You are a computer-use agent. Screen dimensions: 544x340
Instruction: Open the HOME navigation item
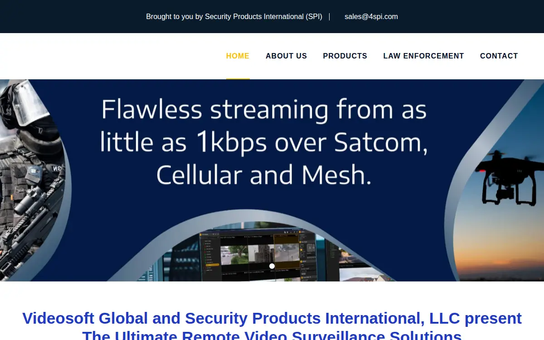coord(238,56)
